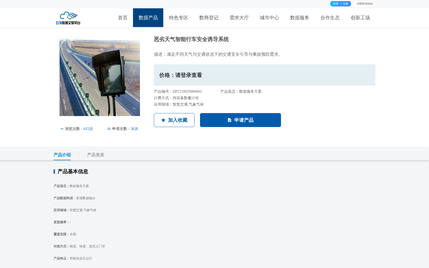Navigate to 城市中心
Viewport: 429px width, 268px height.
(x=269, y=18)
